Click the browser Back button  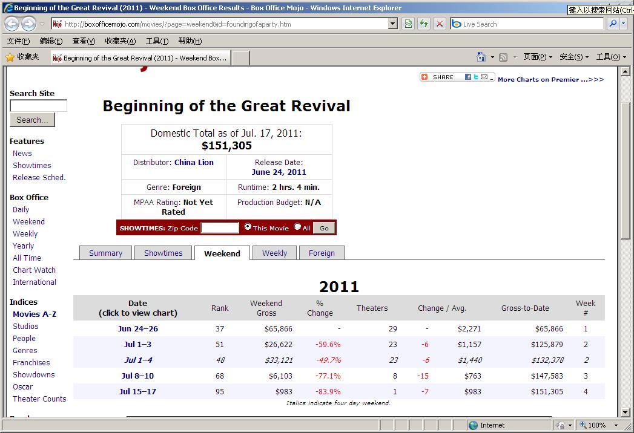coord(12,24)
